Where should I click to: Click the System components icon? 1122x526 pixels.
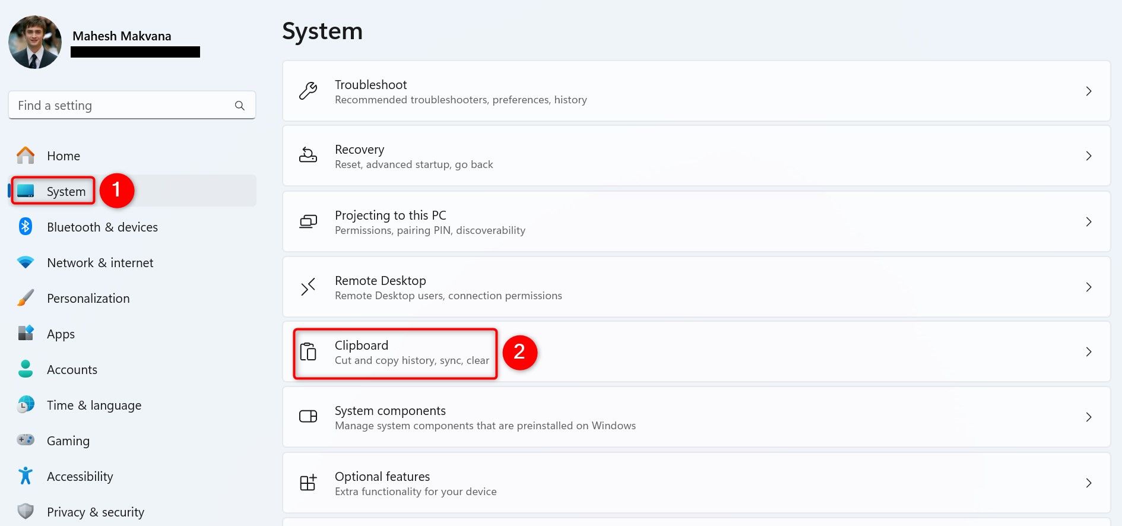308,417
